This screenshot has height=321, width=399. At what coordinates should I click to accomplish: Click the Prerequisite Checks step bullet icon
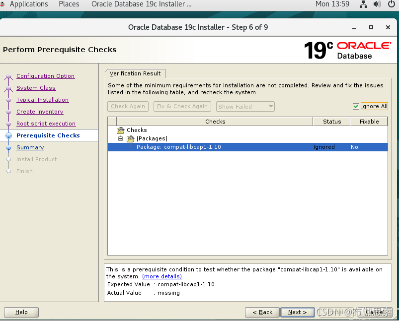coord(8,136)
